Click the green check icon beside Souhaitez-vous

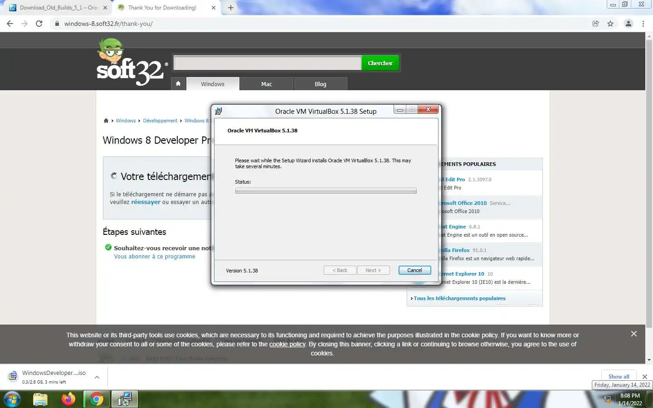(x=108, y=248)
